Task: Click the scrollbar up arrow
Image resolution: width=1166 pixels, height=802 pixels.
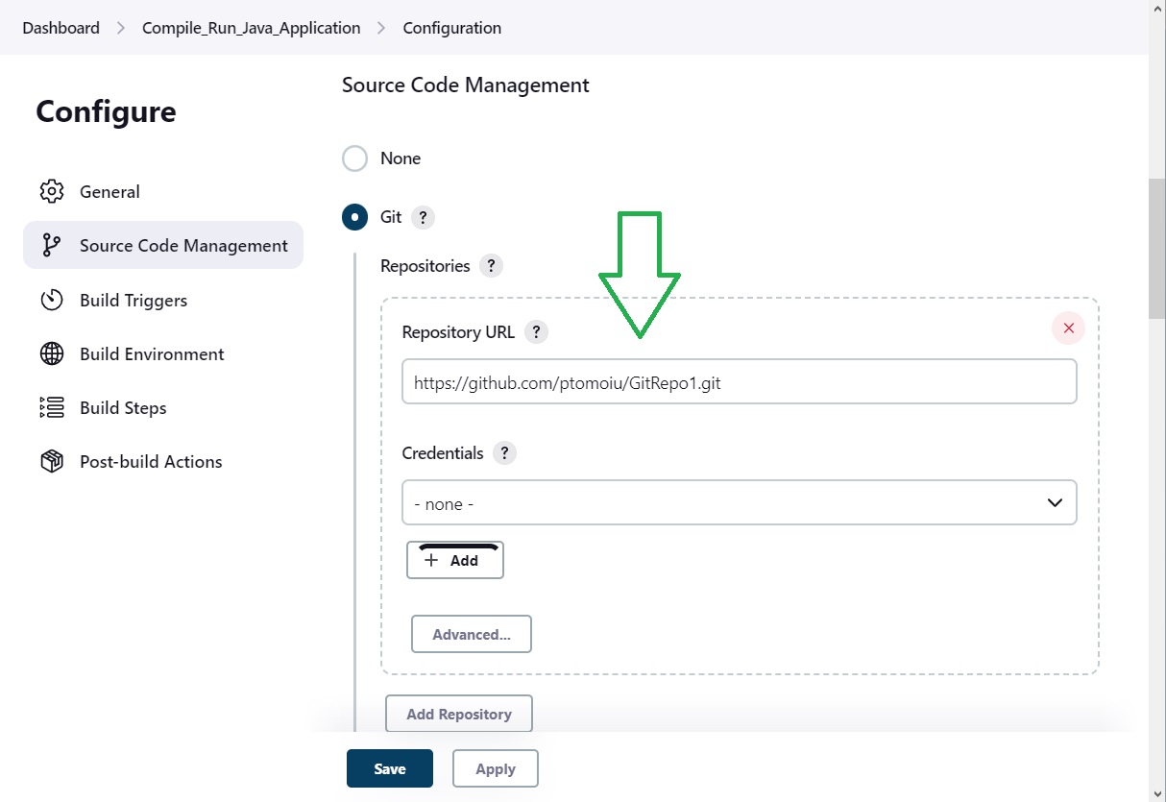Action: click(1157, 9)
